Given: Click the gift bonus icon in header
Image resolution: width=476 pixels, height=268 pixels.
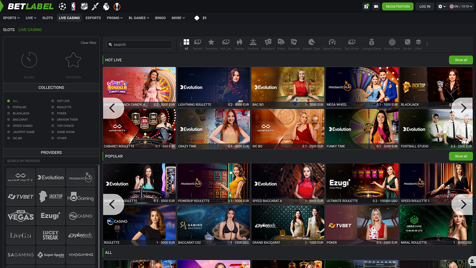Looking at the screenshot, I should pyautogui.click(x=366, y=6).
